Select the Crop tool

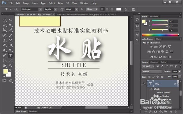tap(4, 30)
